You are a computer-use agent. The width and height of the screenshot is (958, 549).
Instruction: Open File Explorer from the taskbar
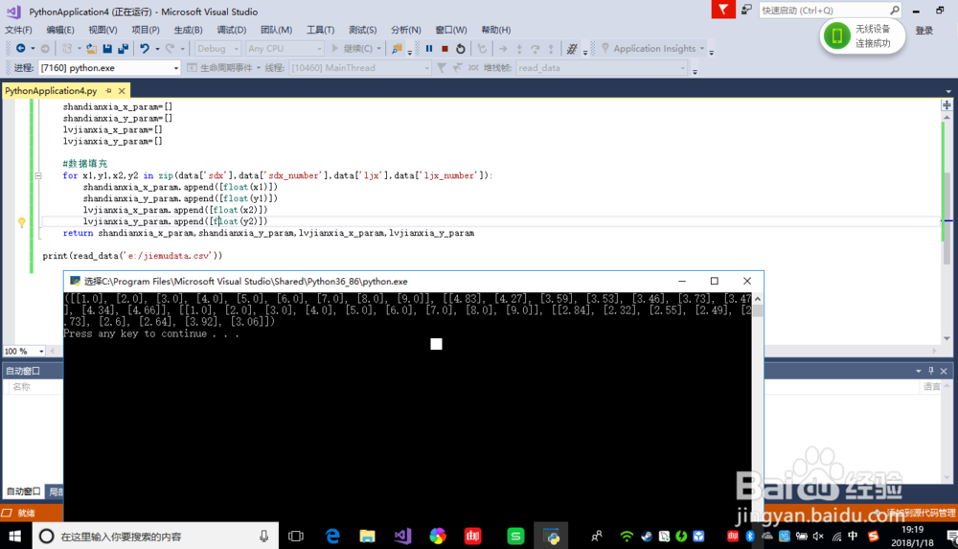click(367, 537)
